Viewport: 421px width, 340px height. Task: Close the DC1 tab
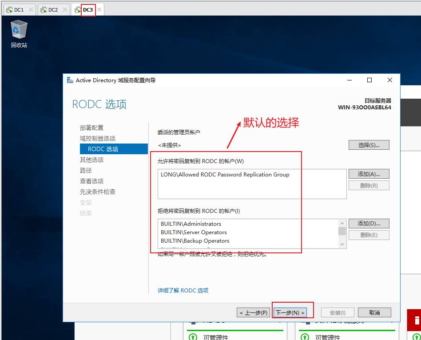(x=31, y=10)
